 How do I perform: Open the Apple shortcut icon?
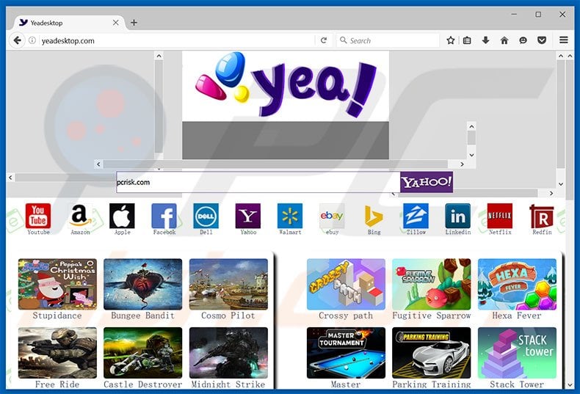click(x=122, y=216)
